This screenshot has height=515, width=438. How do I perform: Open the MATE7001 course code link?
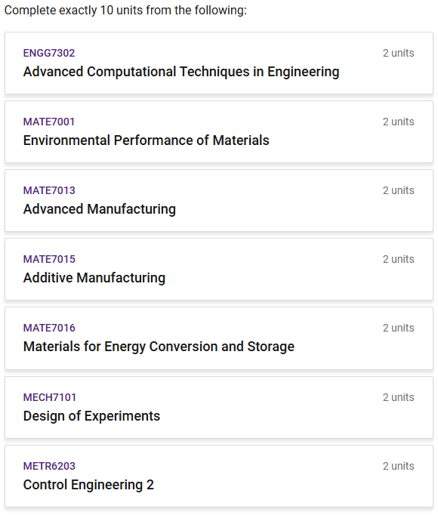(x=49, y=122)
